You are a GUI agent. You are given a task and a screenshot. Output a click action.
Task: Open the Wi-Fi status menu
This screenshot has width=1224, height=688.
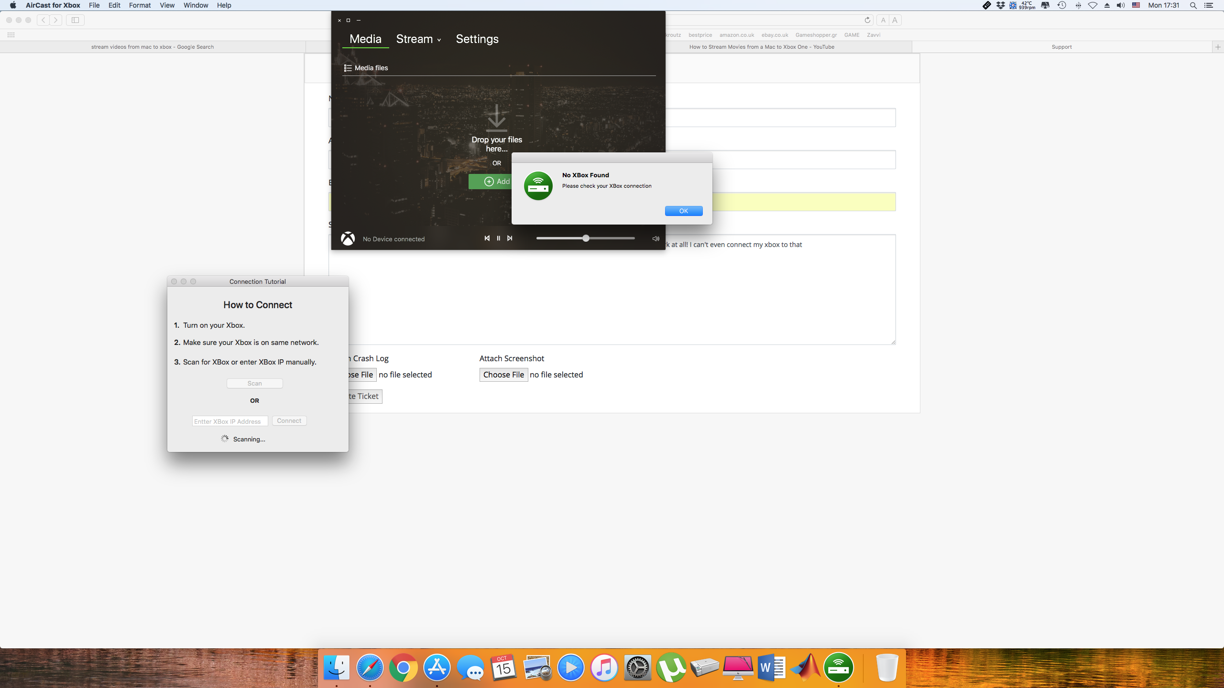tap(1093, 5)
